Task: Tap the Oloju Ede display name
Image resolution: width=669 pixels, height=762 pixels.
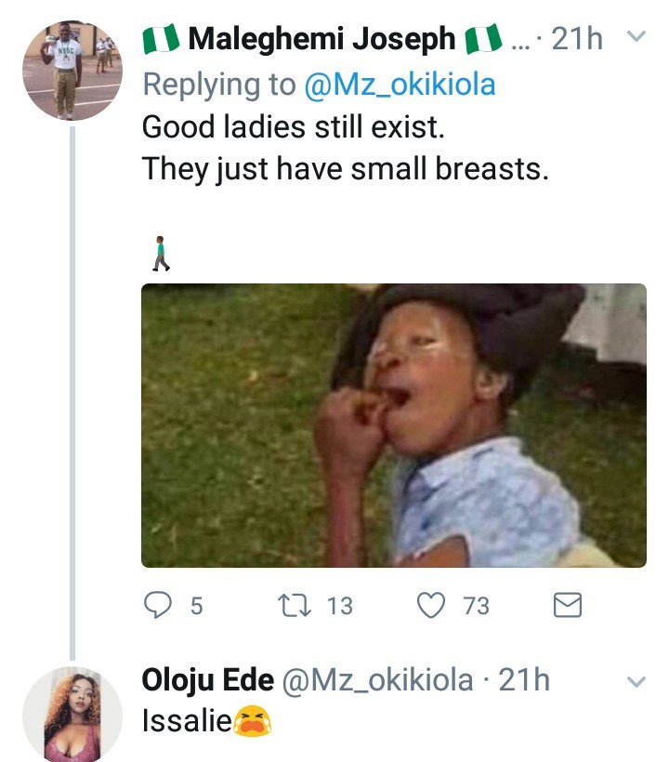Action: [207, 681]
